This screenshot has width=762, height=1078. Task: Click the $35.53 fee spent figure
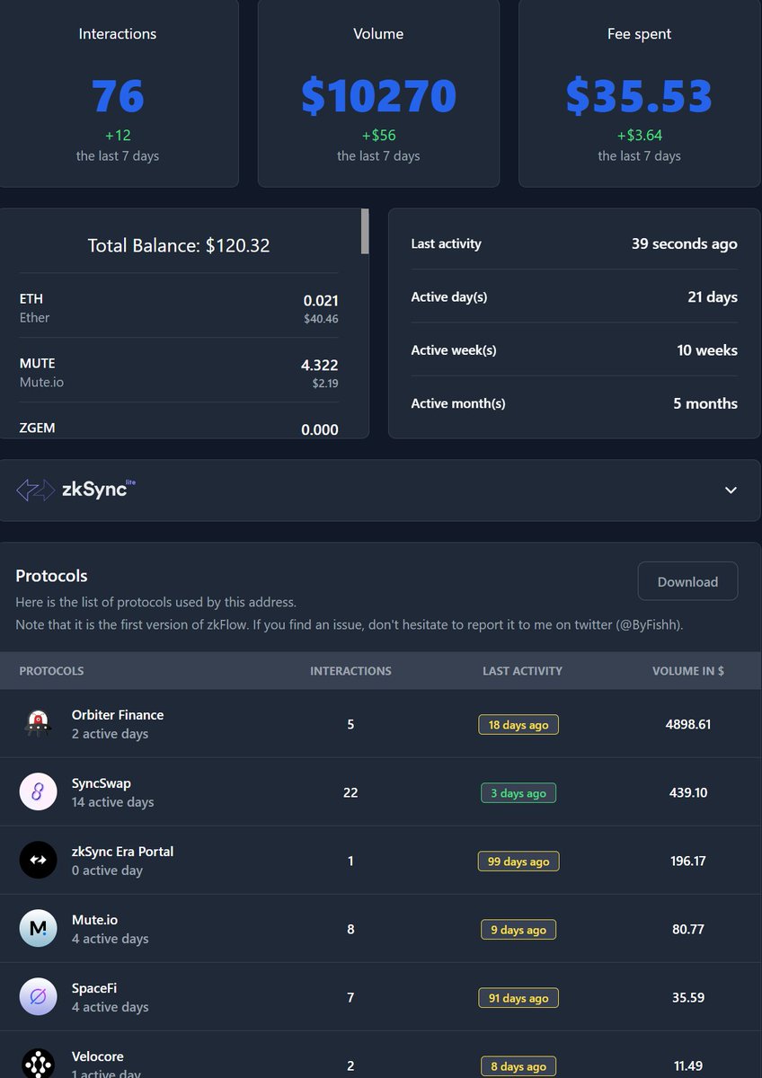639,96
